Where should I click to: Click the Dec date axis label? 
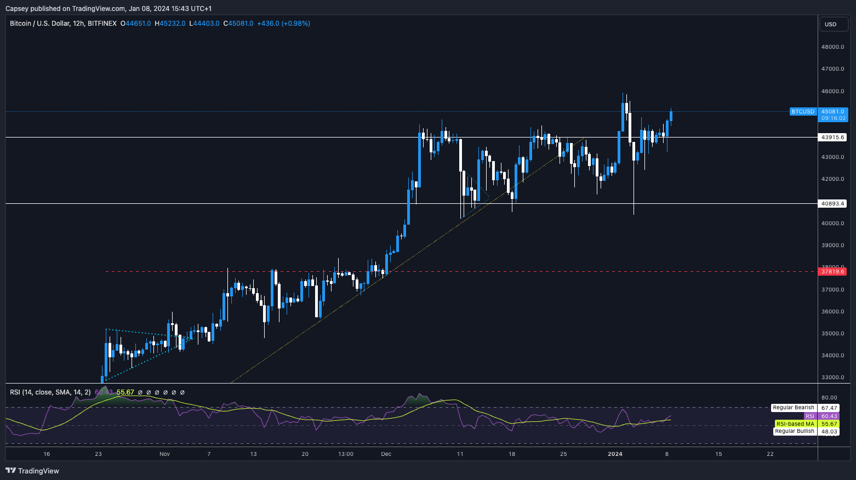[x=386, y=454]
